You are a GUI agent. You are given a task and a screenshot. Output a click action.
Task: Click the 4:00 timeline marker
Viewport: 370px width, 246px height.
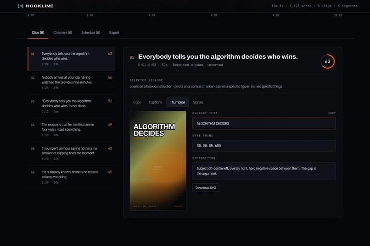[x=152, y=15]
